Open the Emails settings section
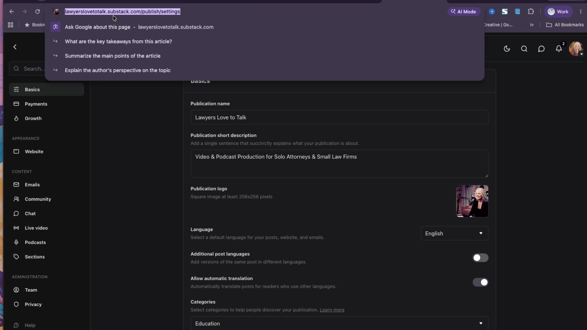 tap(46, 185)
